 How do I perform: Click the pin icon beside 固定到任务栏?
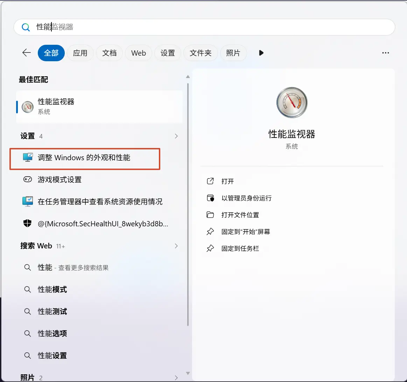pos(210,248)
